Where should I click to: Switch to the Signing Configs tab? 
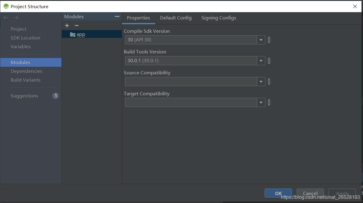pos(218,18)
